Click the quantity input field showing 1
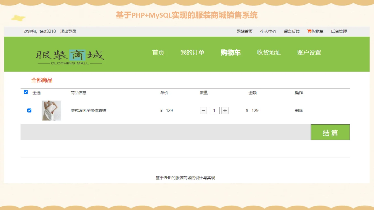This screenshot has width=374, height=210. tap(214, 110)
